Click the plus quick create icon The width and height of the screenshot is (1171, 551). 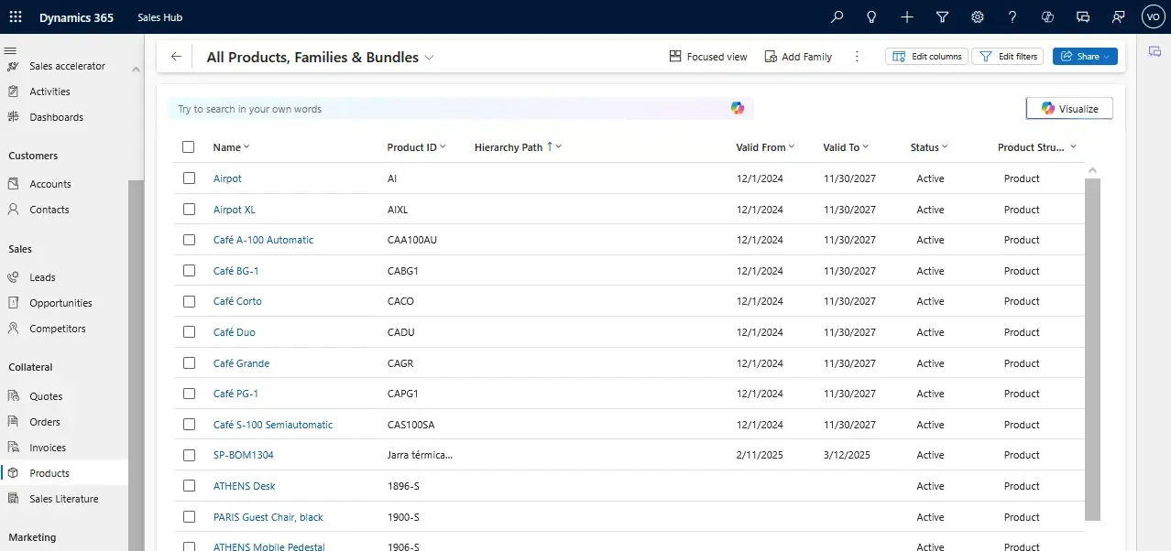[x=907, y=17]
